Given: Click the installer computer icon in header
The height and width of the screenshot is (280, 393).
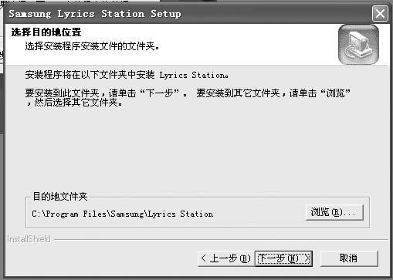Looking at the screenshot, I should tap(358, 45).
